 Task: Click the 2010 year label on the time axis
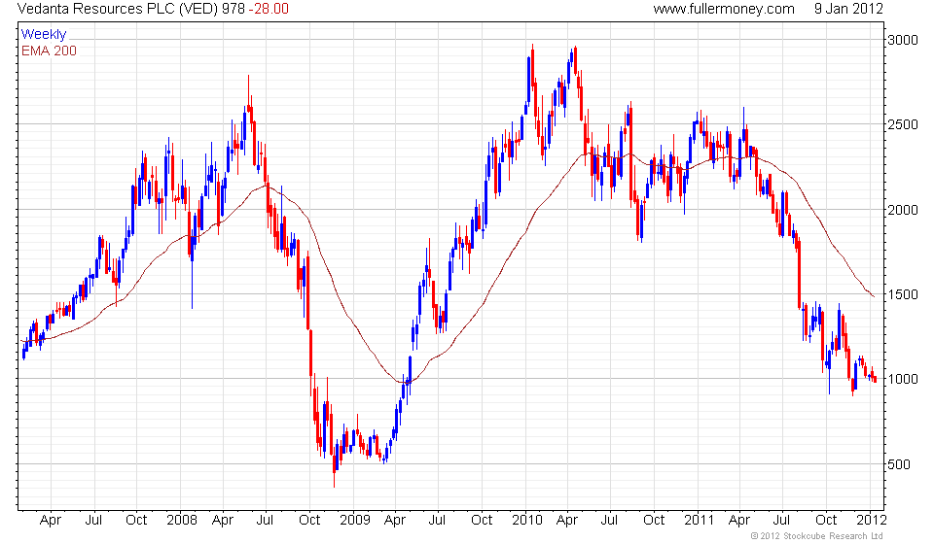(527, 521)
